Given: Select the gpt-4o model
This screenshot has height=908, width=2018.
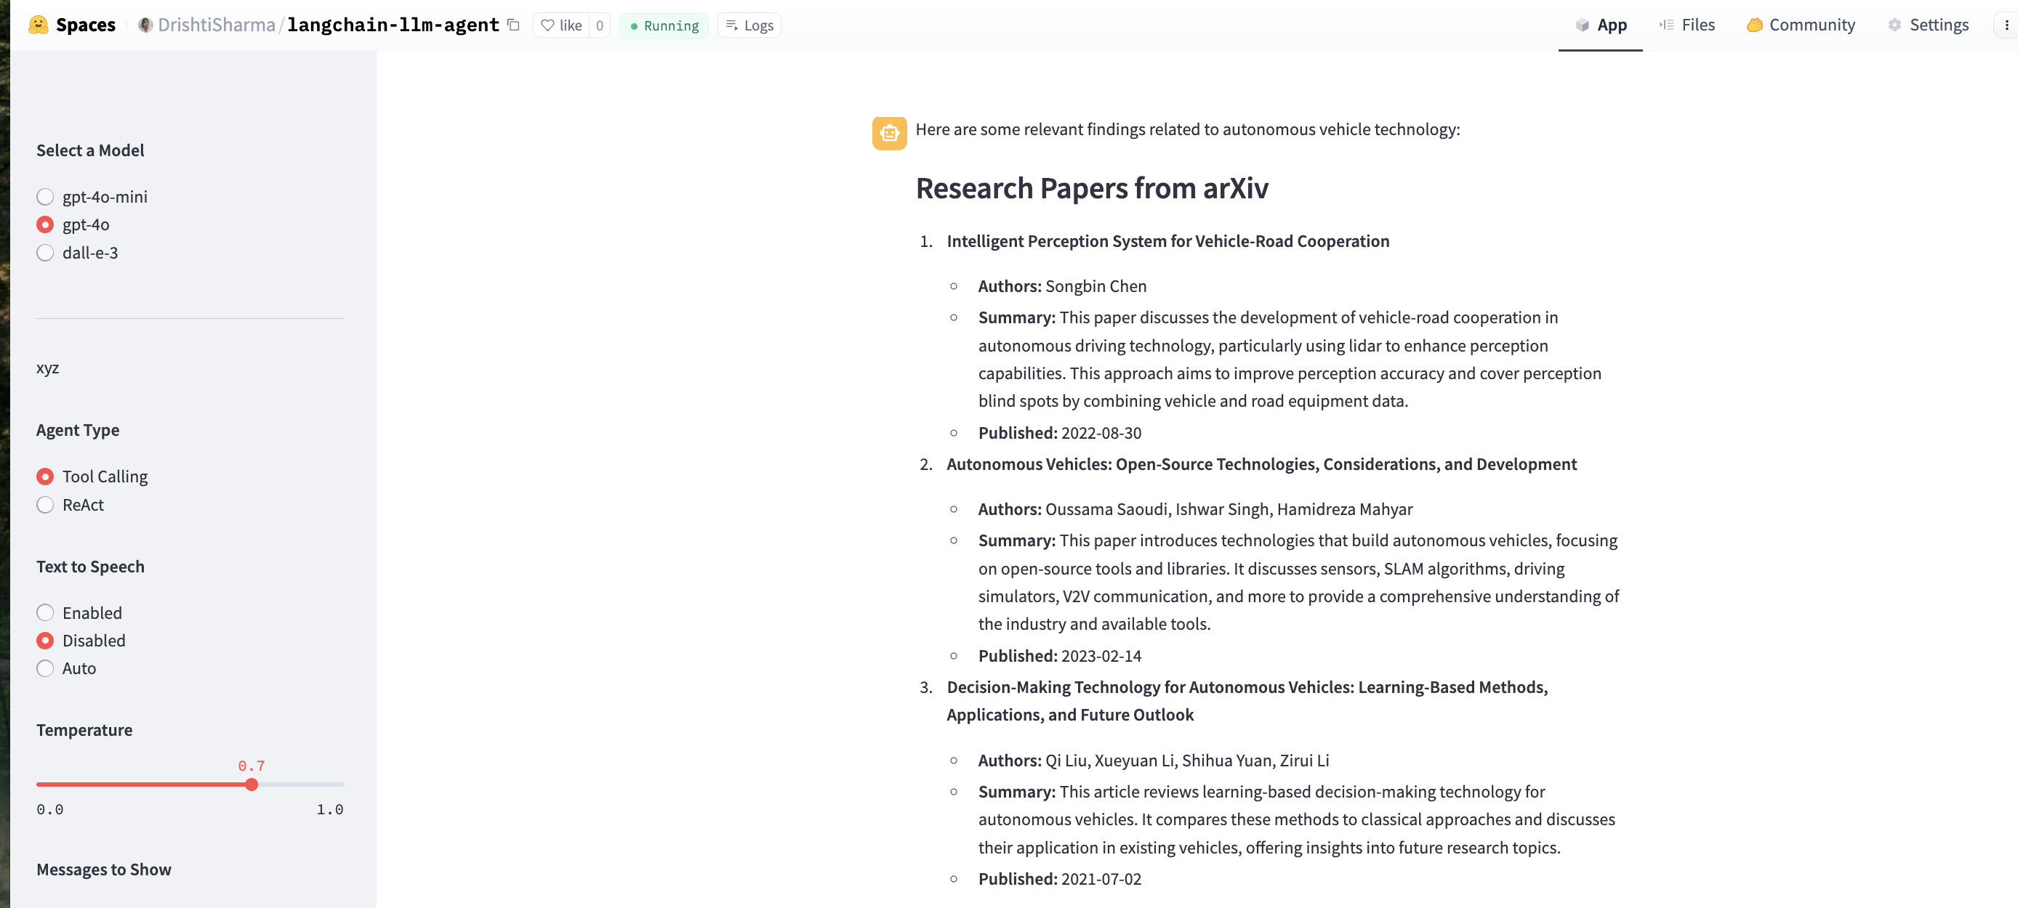Looking at the screenshot, I should click(73, 224).
